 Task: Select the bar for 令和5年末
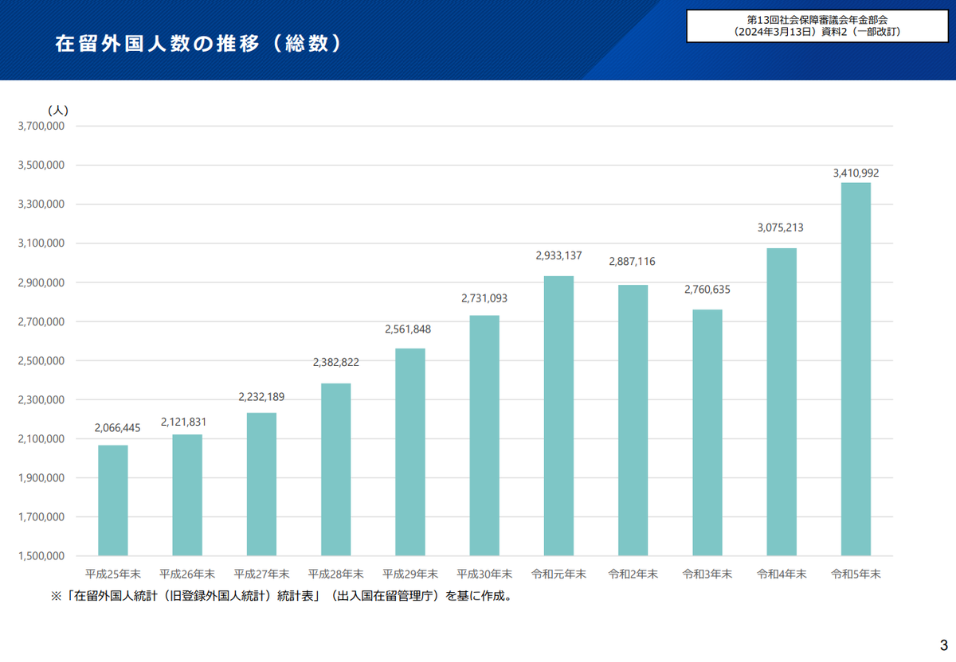[x=854, y=366]
